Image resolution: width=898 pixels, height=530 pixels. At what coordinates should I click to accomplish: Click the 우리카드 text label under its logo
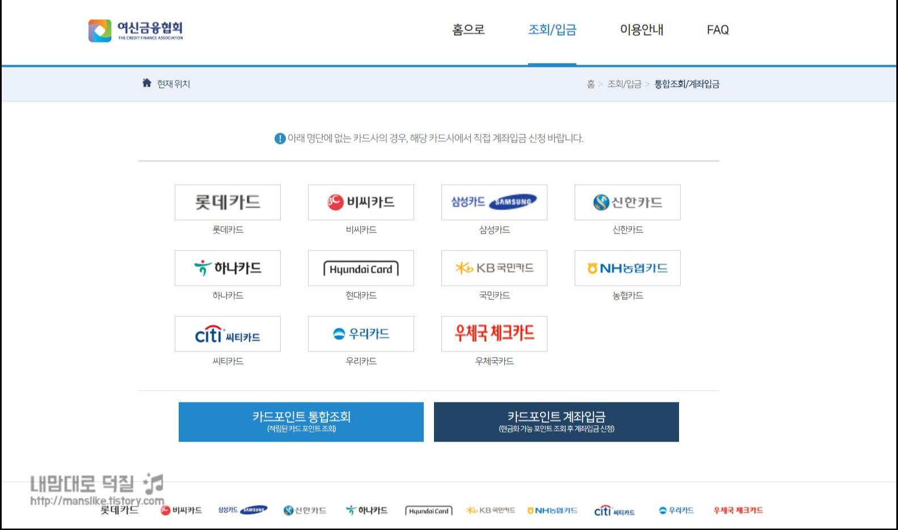click(361, 361)
